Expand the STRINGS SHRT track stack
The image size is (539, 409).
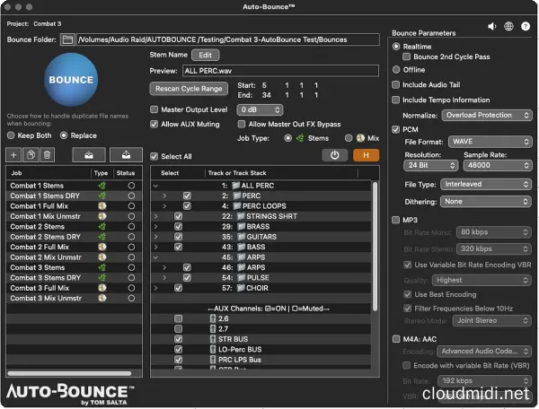(x=155, y=216)
